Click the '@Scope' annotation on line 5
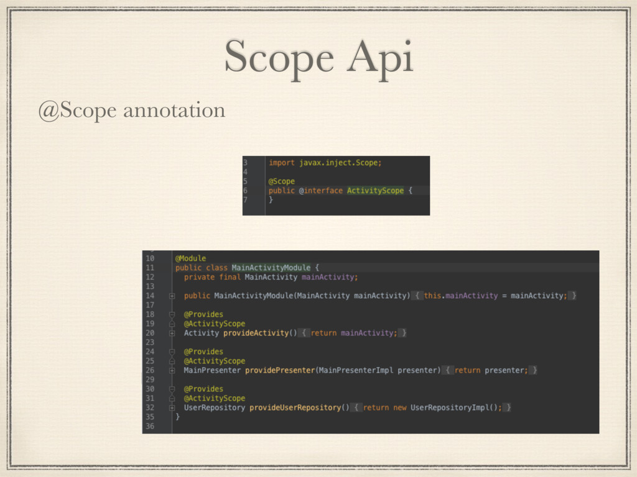This screenshot has width=637, height=477. [x=282, y=181]
